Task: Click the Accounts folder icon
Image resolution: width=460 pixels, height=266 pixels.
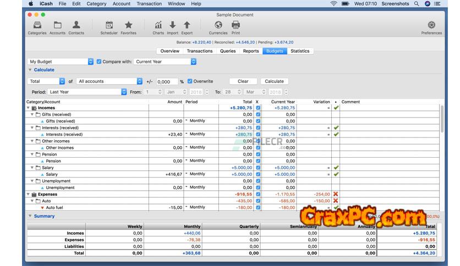Action: click(57, 25)
